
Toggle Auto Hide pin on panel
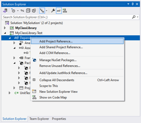tap(133, 4)
